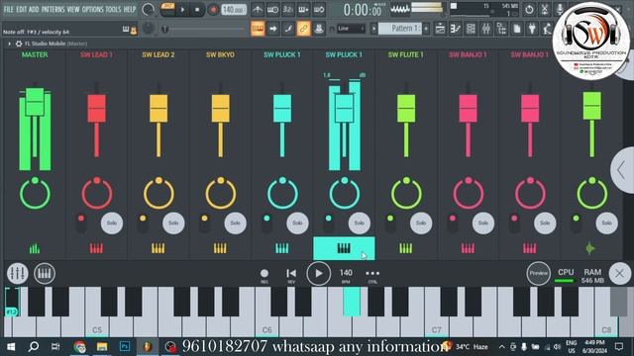Click the large round play button
Viewport: 634px width, 356px height.
319,273
